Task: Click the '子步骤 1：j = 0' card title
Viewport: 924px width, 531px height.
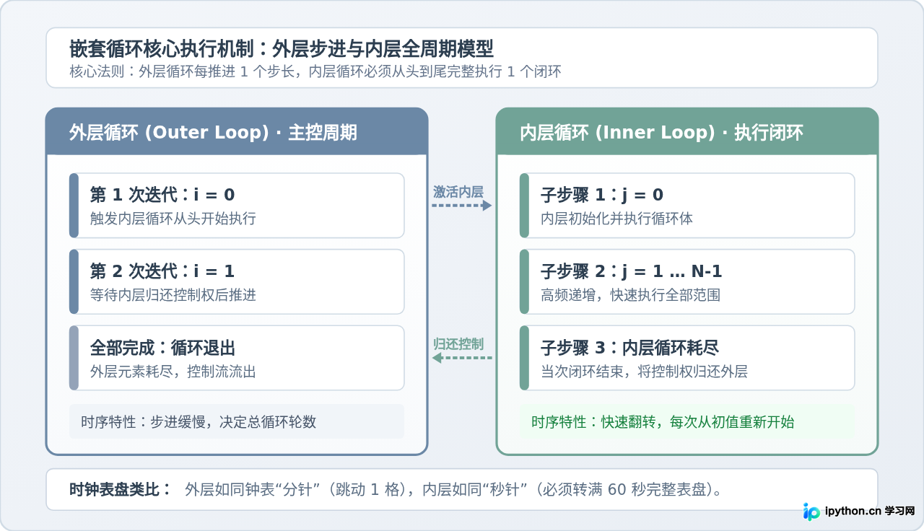Action: click(x=602, y=195)
